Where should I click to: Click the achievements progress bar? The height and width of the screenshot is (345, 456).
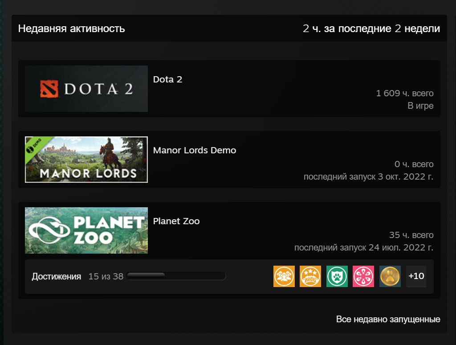[176, 276]
